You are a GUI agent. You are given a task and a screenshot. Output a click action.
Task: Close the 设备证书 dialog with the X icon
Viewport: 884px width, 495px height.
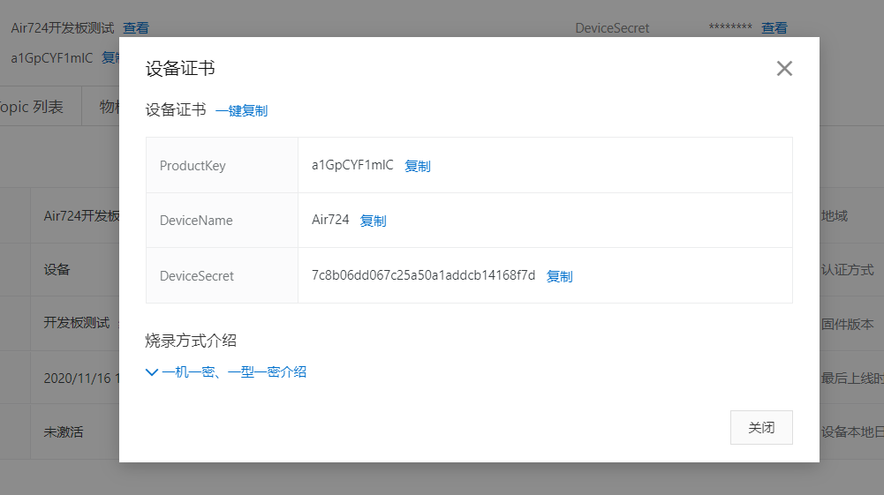click(784, 69)
